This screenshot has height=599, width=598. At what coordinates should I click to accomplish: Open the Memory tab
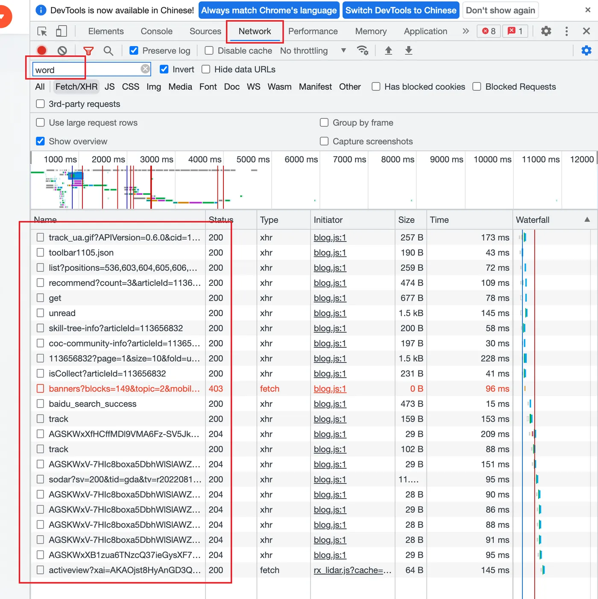[371, 31]
